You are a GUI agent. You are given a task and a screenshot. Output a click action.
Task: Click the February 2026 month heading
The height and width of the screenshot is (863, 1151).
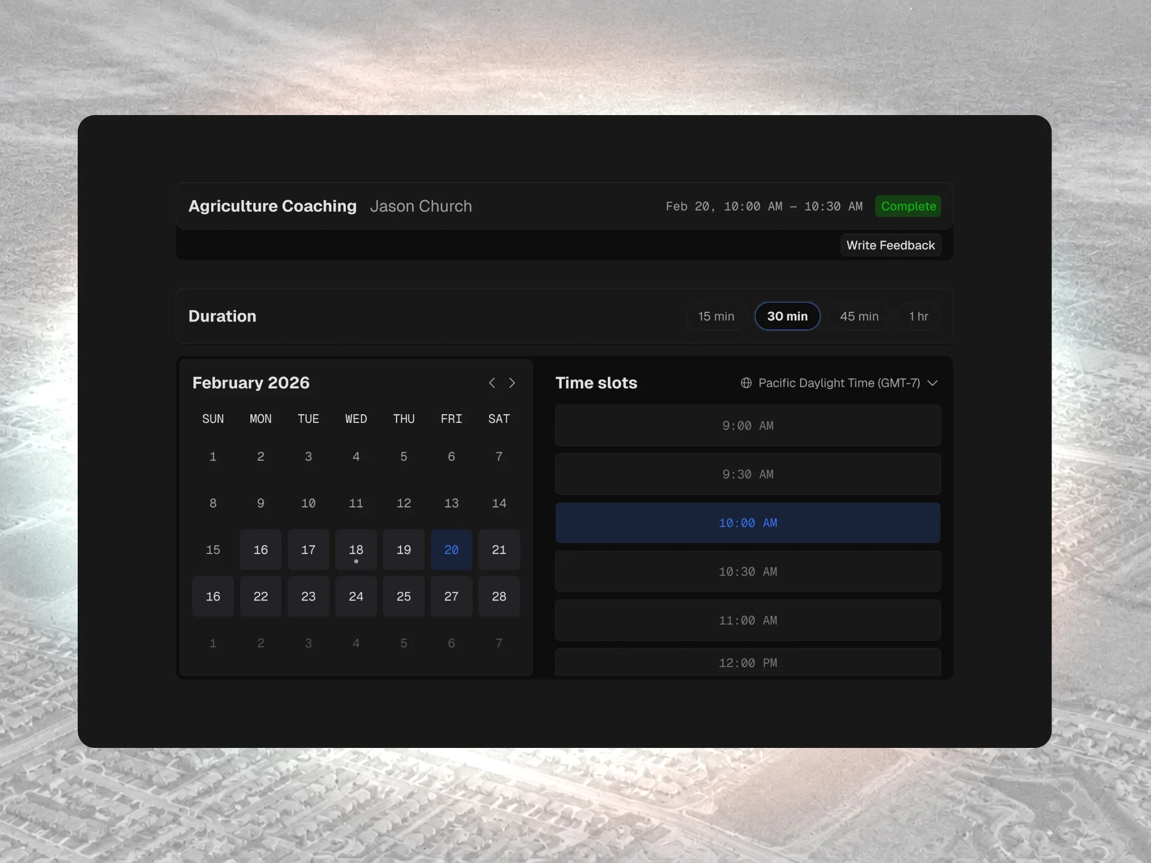pos(251,383)
